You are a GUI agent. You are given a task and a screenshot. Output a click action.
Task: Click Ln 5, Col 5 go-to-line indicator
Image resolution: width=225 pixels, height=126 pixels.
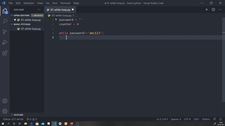(162, 119)
